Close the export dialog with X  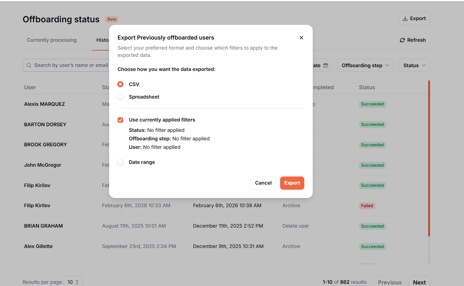coord(301,38)
